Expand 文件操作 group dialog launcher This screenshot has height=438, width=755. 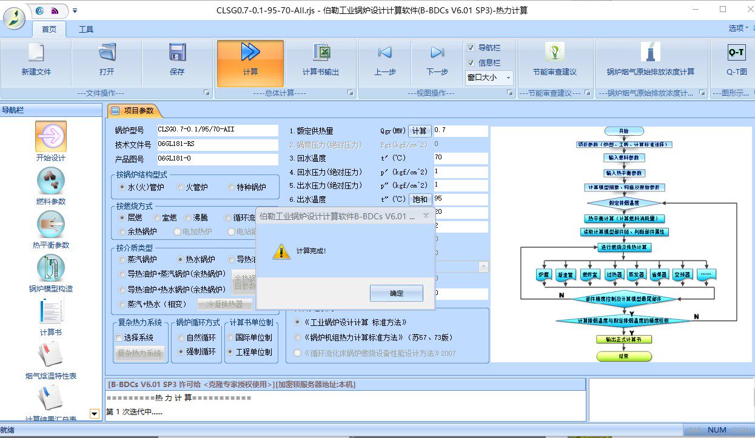pos(207,93)
